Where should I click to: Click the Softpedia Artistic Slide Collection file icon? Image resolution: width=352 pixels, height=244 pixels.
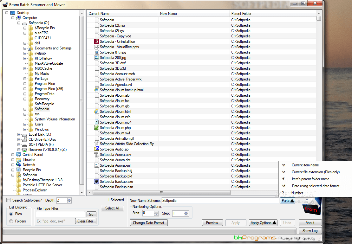(96, 144)
